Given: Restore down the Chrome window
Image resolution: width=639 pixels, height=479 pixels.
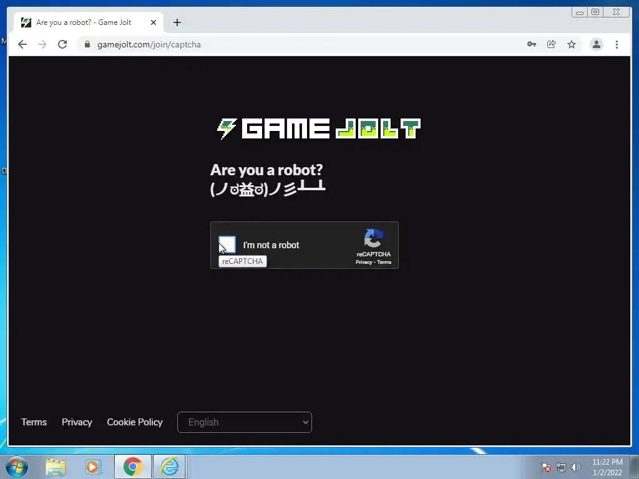Looking at the screenshot, I should tap(595, 12).
